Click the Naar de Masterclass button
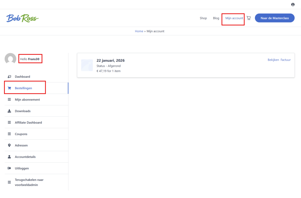The width and height of the screenshot is (301, 198). 275,18
